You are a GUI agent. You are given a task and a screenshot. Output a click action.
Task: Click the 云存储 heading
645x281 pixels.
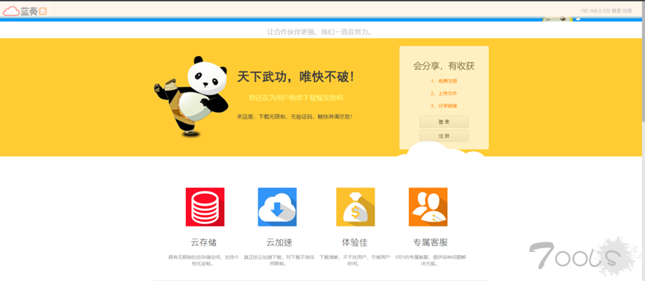click(204, 242)
